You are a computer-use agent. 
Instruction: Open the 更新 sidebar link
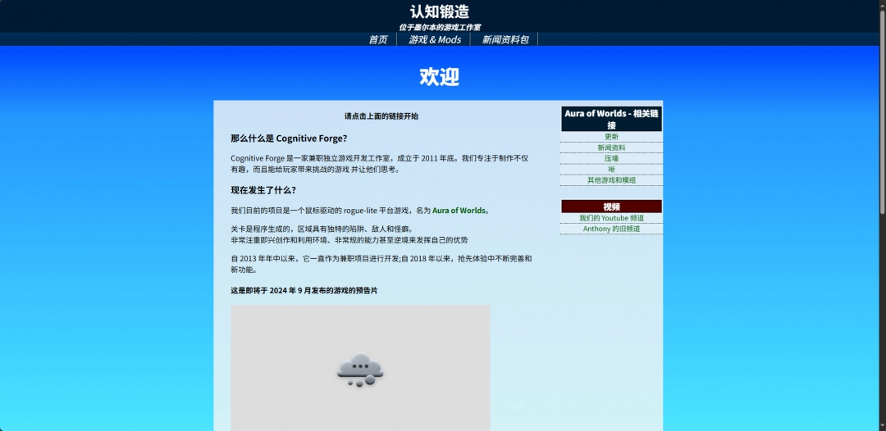611,137
